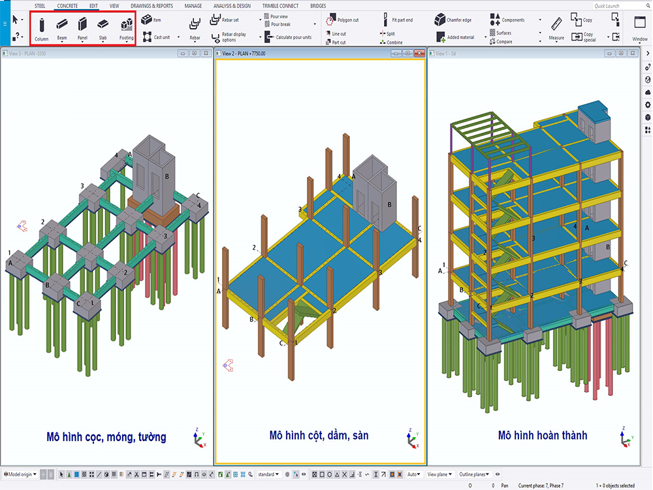Click the Copy special button

tap(582, 37)
